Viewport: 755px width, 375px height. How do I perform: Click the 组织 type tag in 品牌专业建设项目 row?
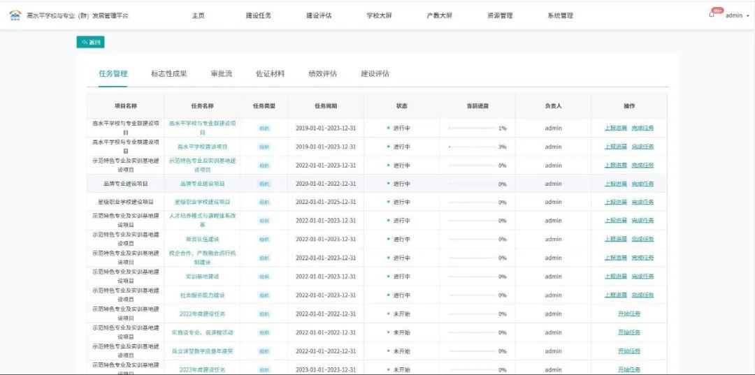(x=264, y=184)
